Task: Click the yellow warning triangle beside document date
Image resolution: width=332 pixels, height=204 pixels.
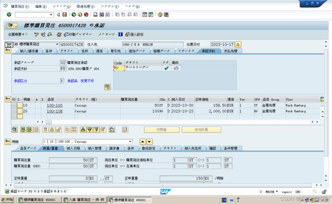Action: pyautogui.click(x=238, y=44)
